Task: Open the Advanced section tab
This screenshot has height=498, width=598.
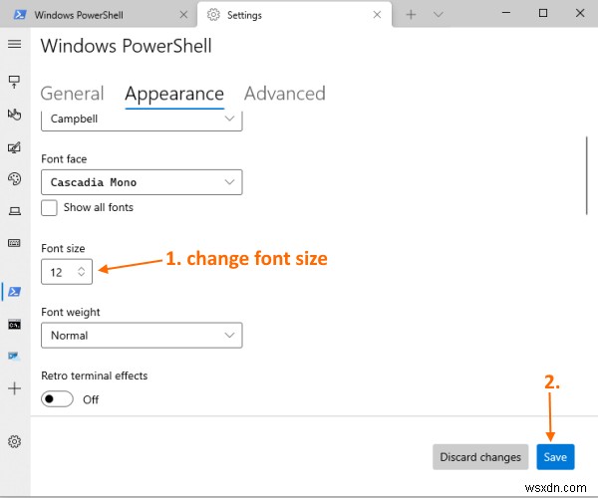Action: click(x=285, y=94)
